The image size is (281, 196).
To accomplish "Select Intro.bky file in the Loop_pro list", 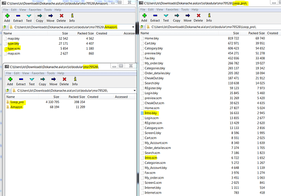I will tap(150, 113).
